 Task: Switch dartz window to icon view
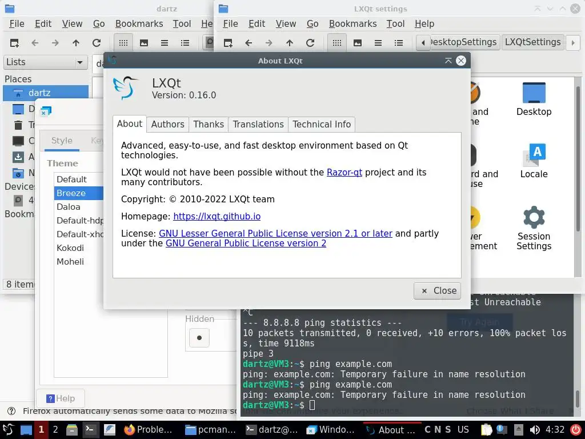point(123,43)
